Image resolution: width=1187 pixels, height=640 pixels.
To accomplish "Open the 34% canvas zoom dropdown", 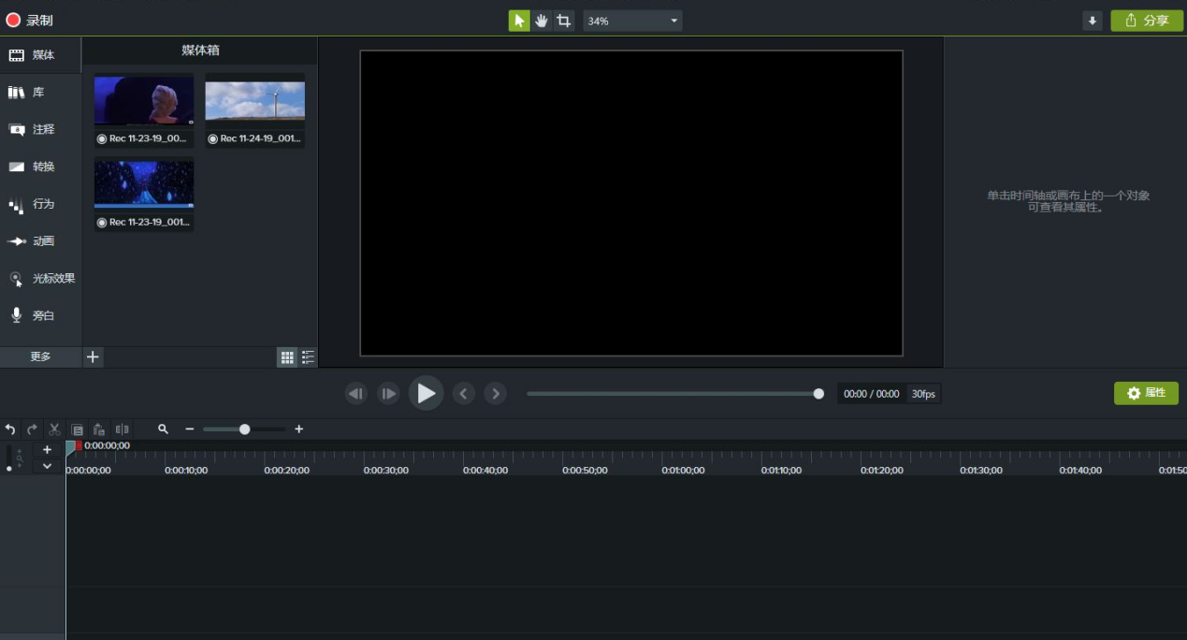I will [632, 21].
